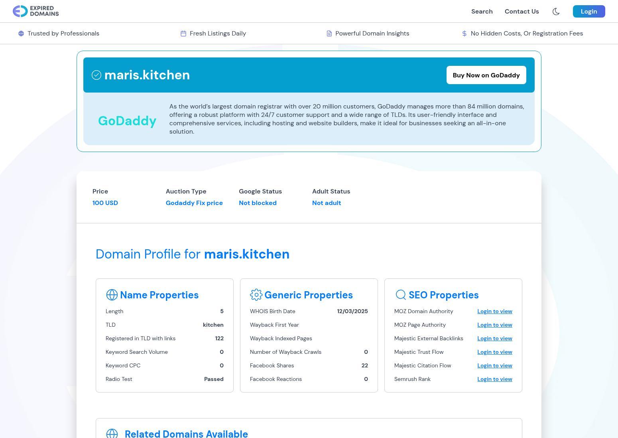Click the calendar icon by Fresh Listings Daily
Viewport: 618px width, 438px height.
tap(183, 34)
